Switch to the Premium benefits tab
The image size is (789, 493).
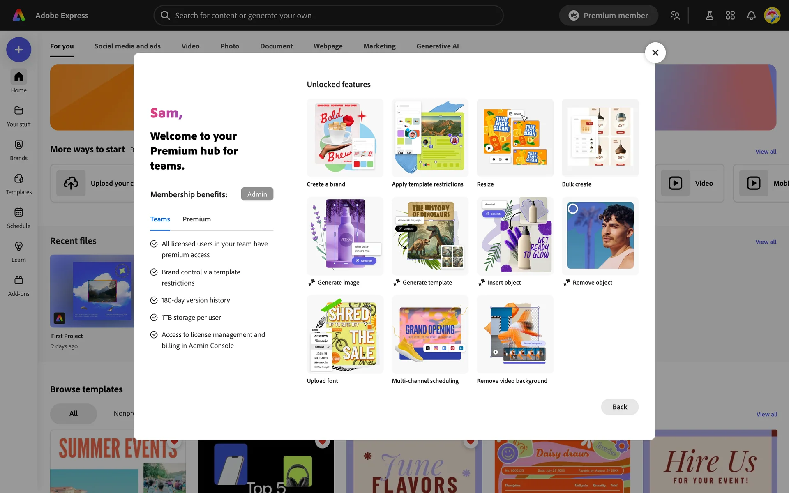click(x=196, y=219)
